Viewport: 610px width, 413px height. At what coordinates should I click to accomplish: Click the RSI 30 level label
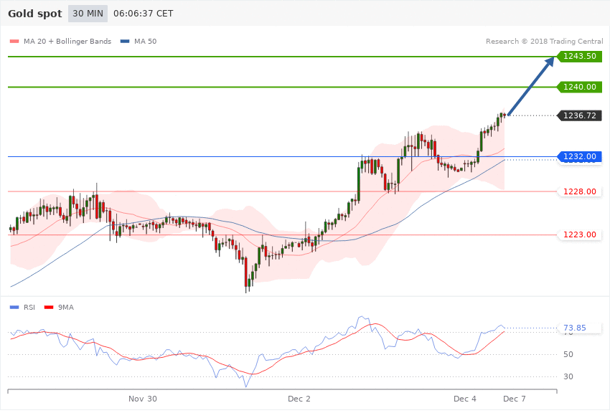568,376
